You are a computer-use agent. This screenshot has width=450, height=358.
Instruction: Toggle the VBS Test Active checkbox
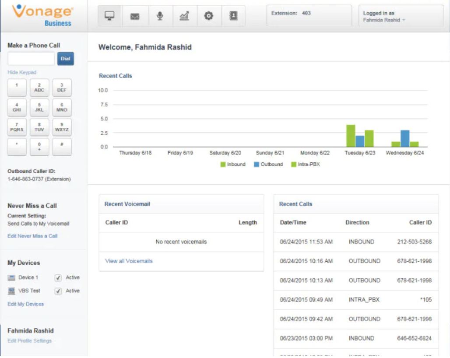[58, 291]
